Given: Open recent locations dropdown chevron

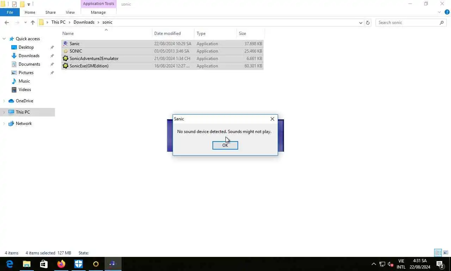Looking at the screenshot, I should click(x=25, y=23).
